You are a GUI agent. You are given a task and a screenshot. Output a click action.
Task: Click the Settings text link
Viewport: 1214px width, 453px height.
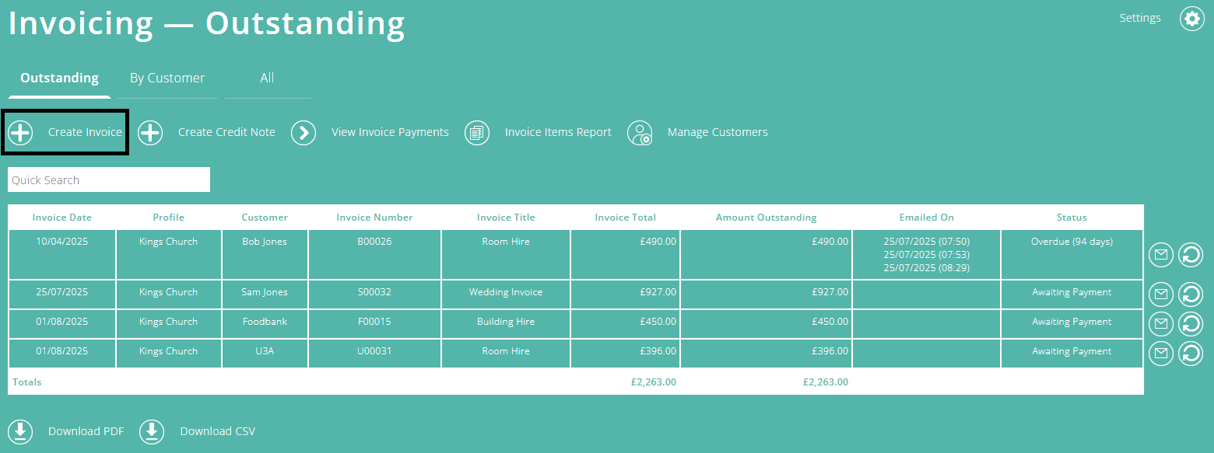[x=1140, y=18]
